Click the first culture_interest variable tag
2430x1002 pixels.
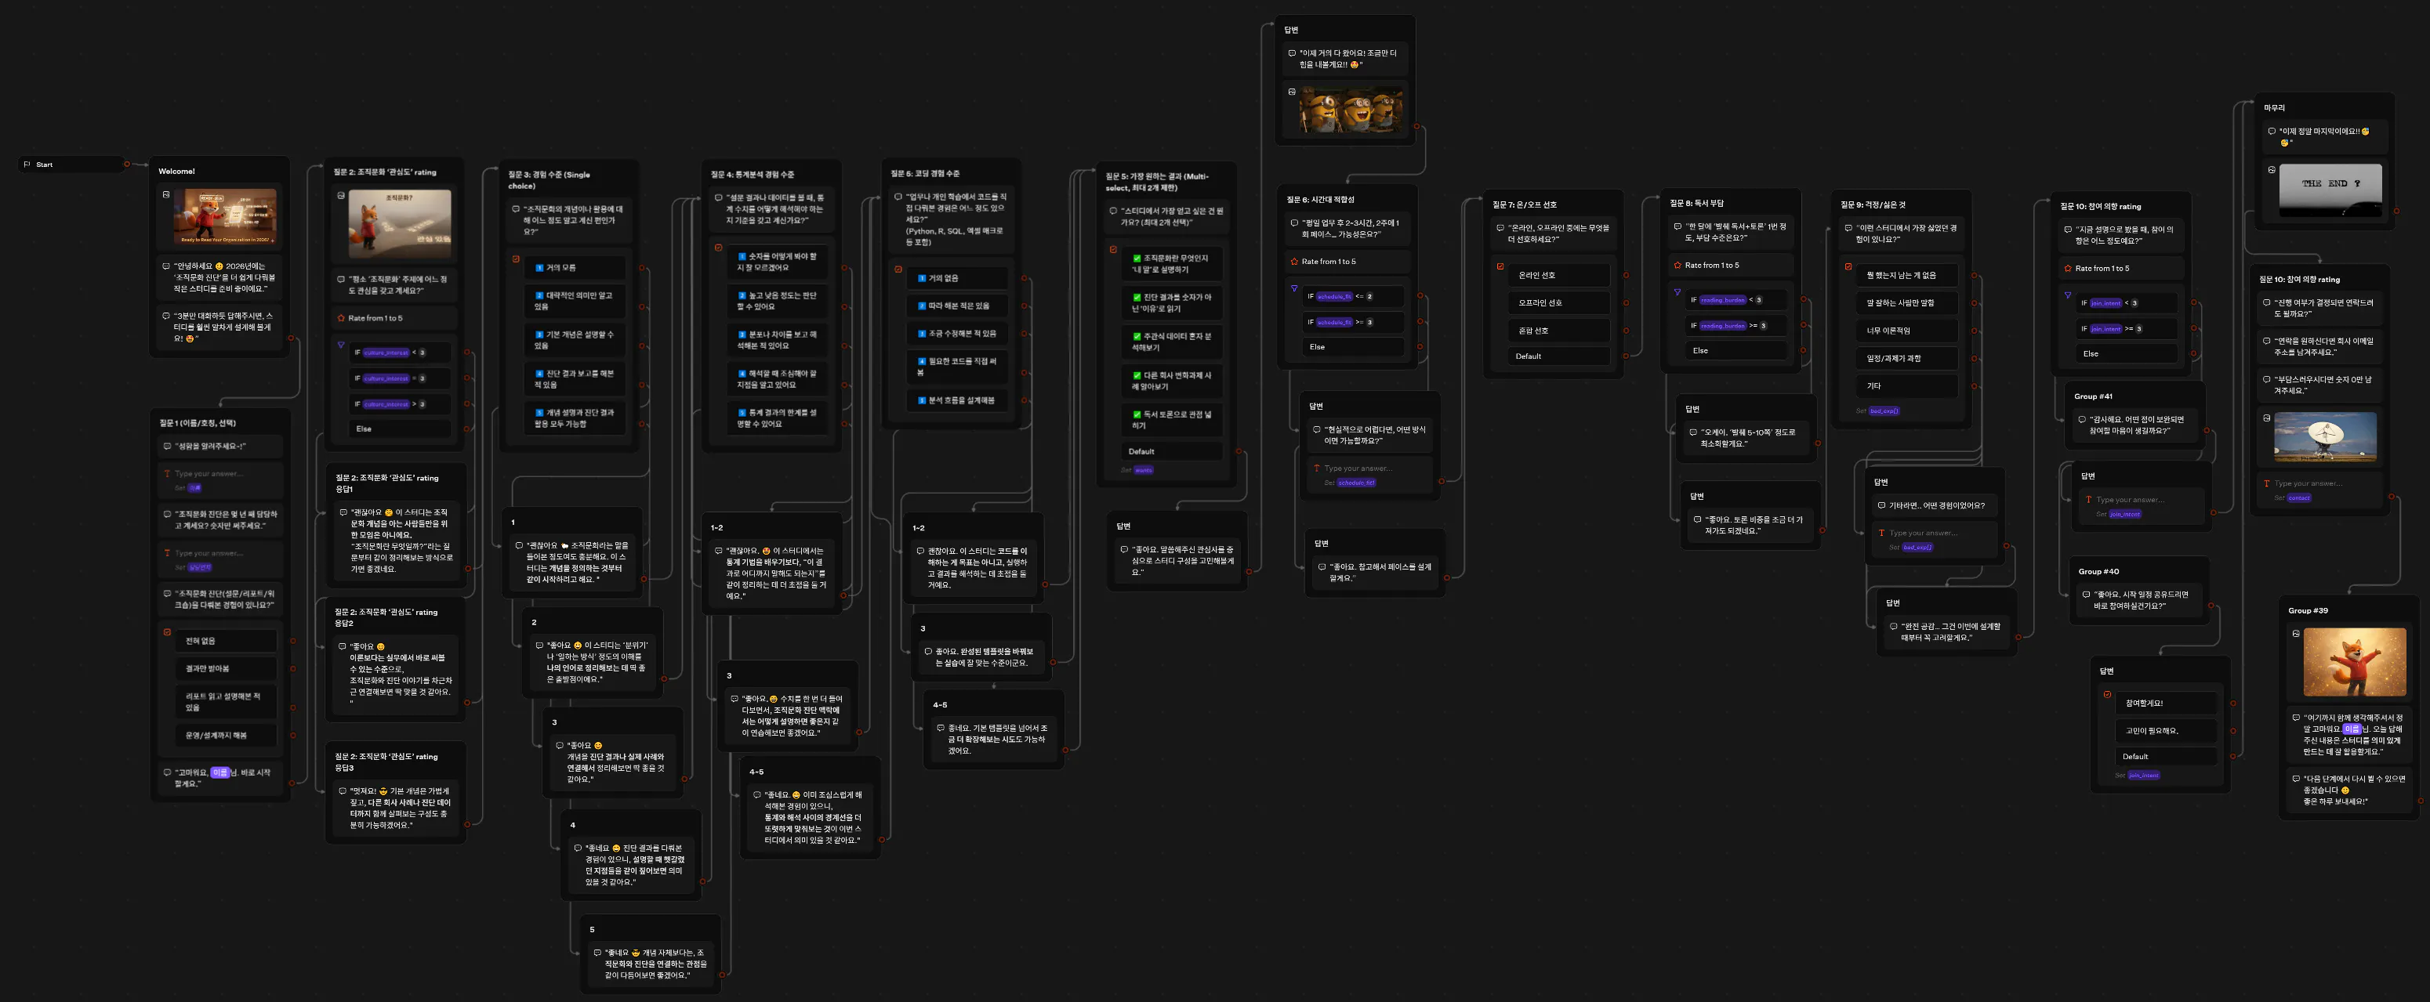(386, 353)
